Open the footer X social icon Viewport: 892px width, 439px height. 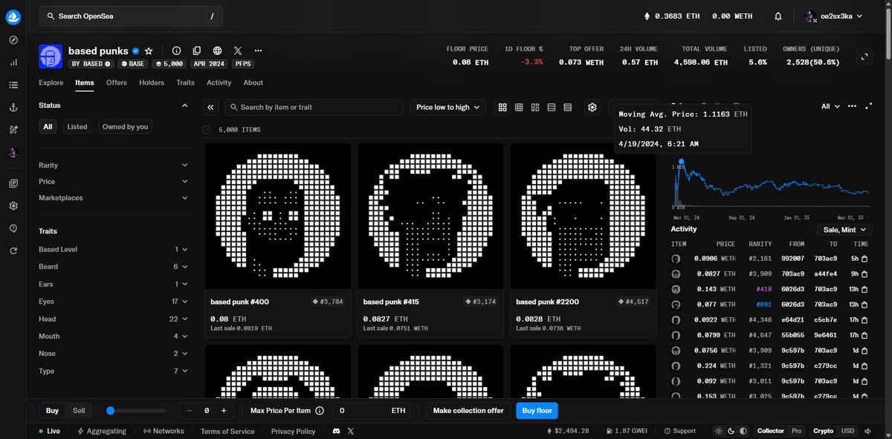point(351,431)
